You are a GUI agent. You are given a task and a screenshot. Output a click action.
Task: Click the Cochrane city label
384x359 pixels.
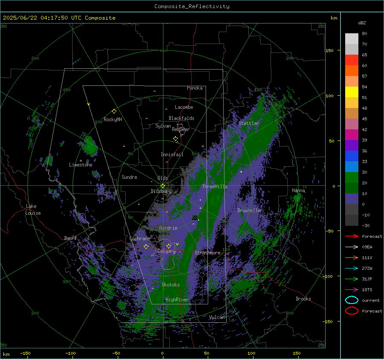(140, 239)
